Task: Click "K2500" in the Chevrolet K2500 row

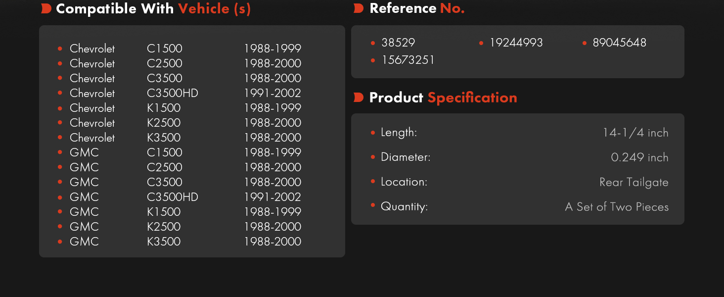Action: 164,123
